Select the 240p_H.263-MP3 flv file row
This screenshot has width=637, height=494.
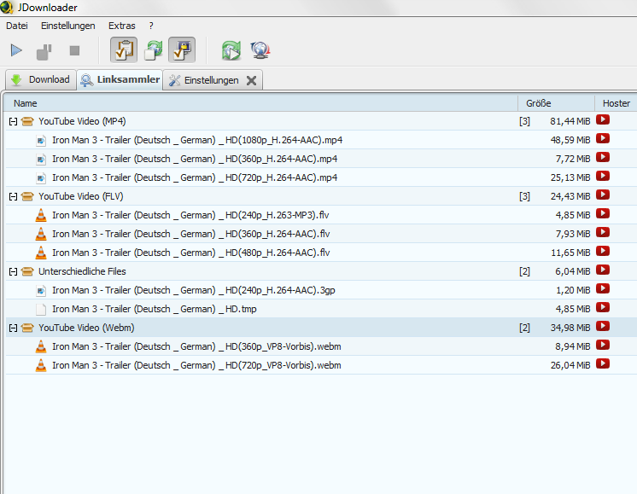[321, 215]
